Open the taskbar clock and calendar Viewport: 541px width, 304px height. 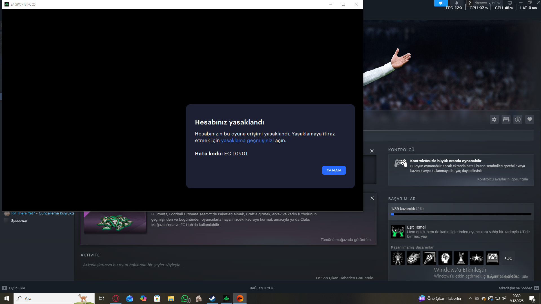517,298
